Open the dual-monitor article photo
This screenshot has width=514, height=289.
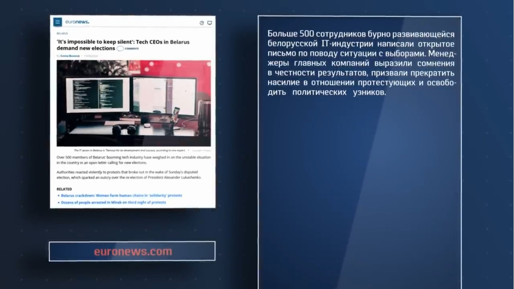coord(134,103)
